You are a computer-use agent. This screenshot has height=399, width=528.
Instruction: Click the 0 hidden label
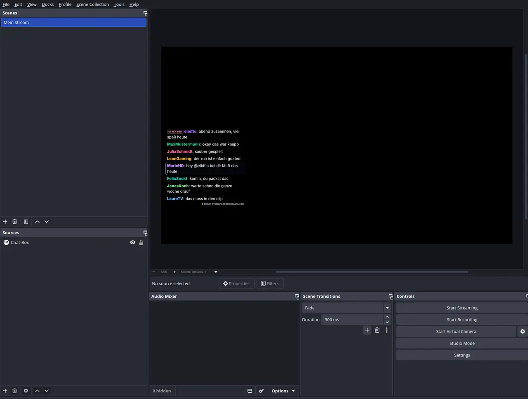pyautogui.click(x=162, y=391)
